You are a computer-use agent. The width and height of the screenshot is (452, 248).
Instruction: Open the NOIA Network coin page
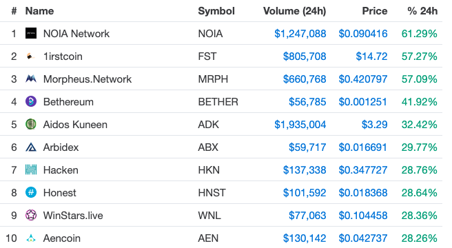coord(76,34)
